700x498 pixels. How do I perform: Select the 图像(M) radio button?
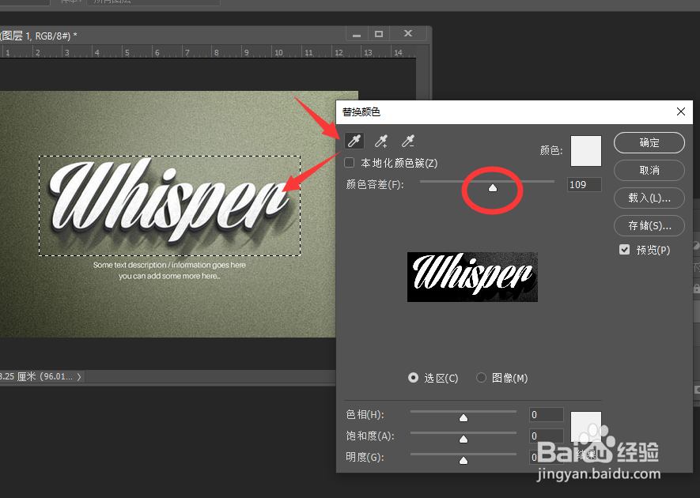pyautogui.click(x=482, y=378)
